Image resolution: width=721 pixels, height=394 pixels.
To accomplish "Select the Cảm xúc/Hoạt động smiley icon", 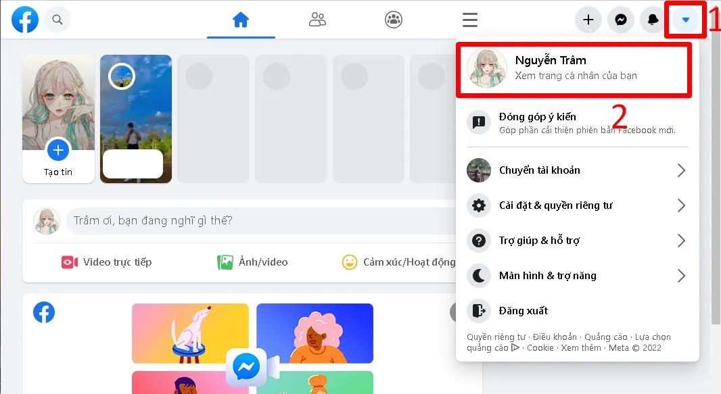I will click(x=350, y=262).
